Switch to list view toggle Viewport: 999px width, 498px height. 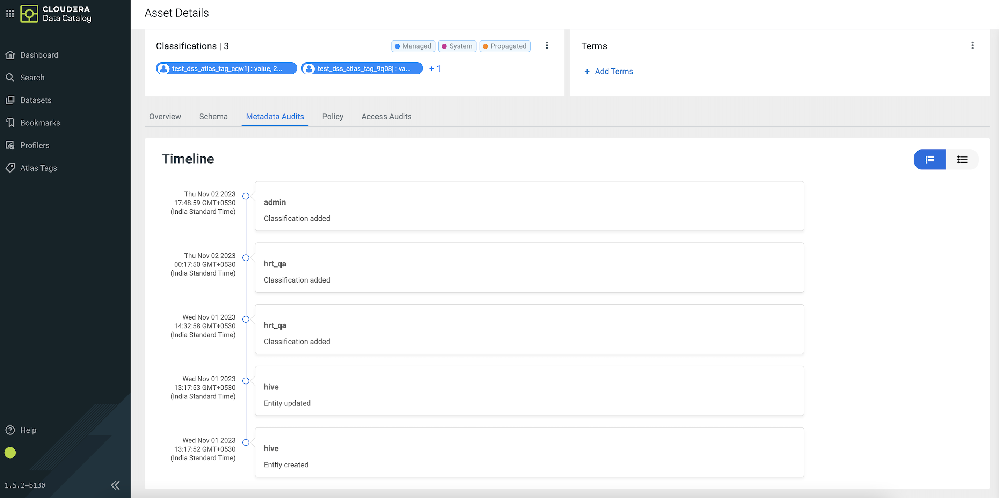point(962,159)
